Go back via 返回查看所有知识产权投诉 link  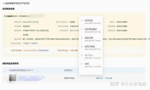pos(16,3)
